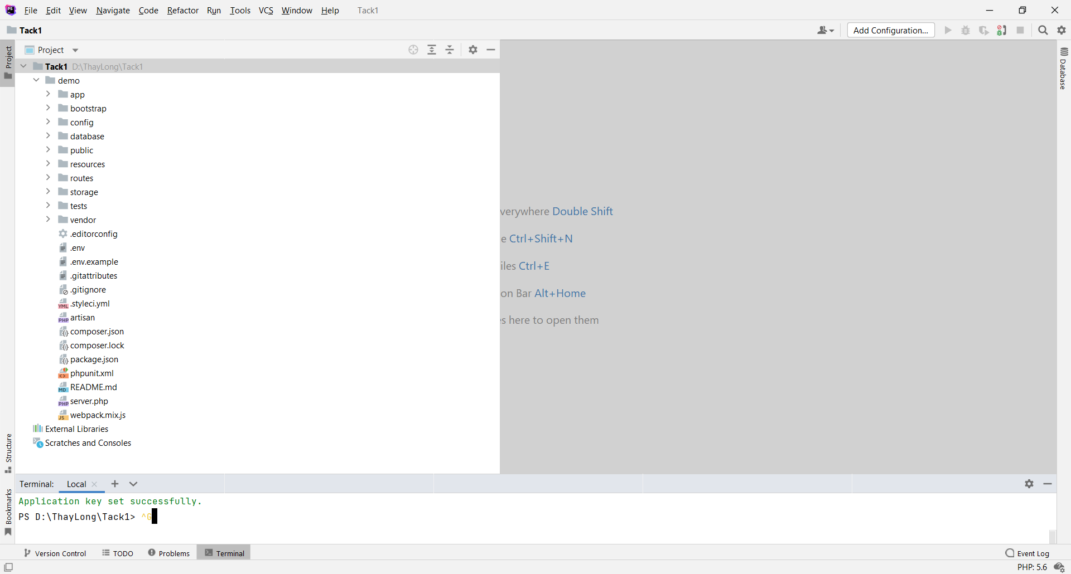Expand the vendor folder
1071x574 pixels.
coord(48,220)
